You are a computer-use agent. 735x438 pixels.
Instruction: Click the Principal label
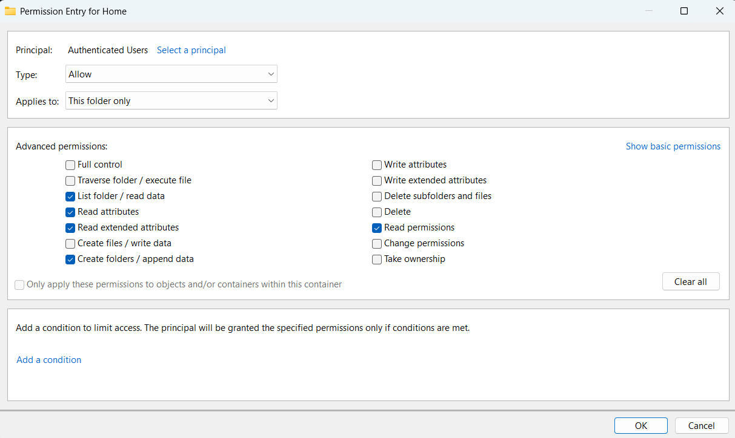click(34, 50)
